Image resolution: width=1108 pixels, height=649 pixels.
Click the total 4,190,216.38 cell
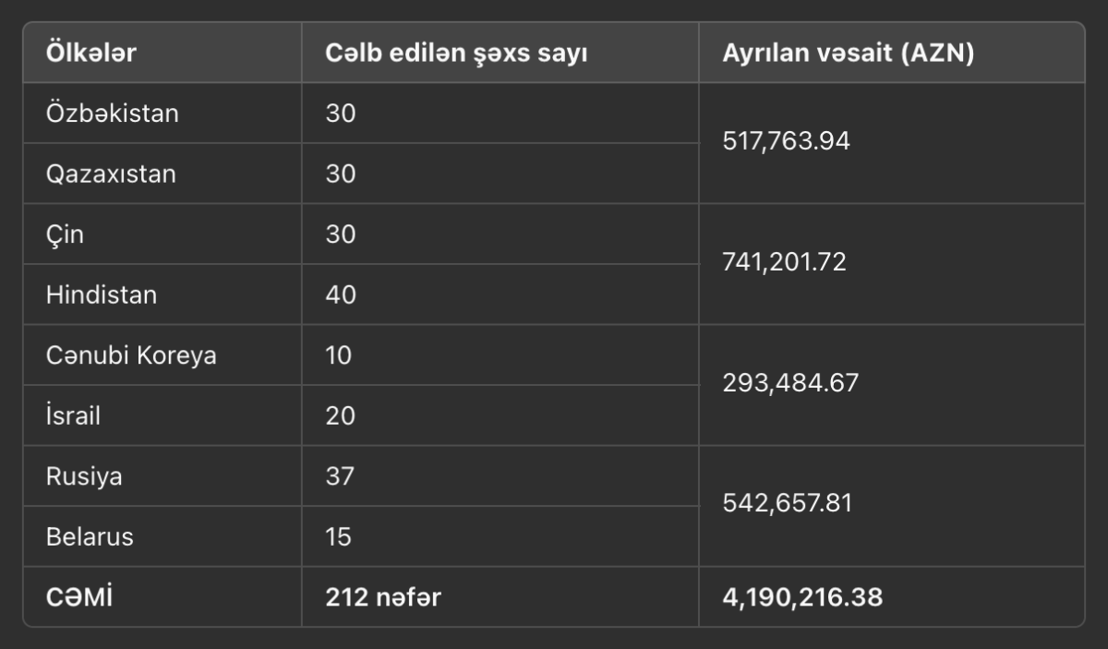click(x=802, y=597)
